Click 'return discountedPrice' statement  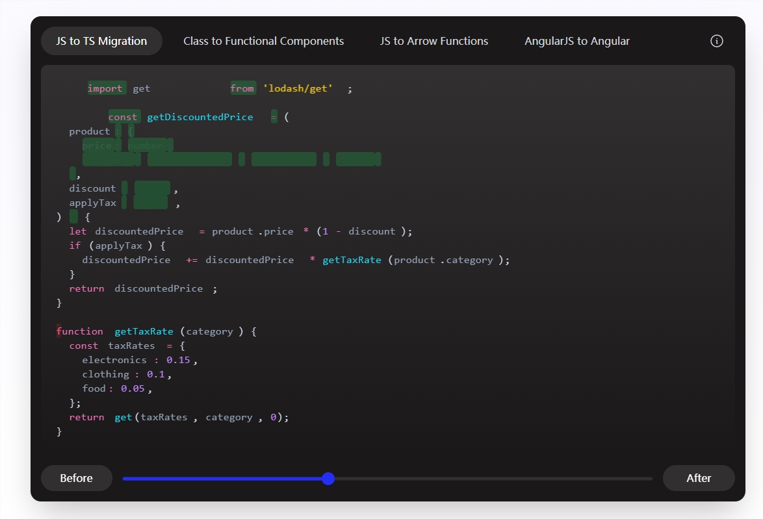pyautogui.click(x=143, y=288)
